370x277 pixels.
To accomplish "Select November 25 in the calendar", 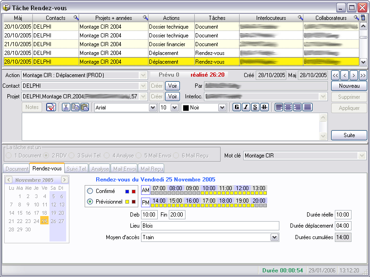I will pyautogui.click(x=44, y=221).
